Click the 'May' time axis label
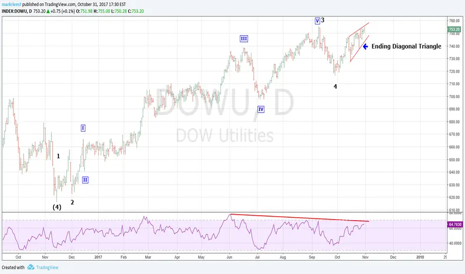This screenshot has width=465, height=274. coord(201,257)
